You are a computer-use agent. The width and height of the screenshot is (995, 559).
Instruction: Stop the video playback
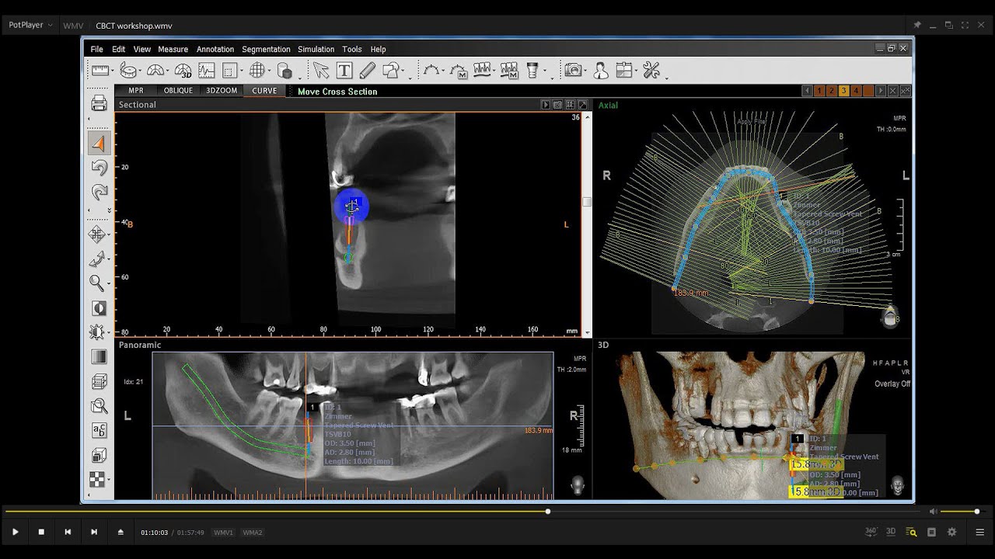point(41,532)
